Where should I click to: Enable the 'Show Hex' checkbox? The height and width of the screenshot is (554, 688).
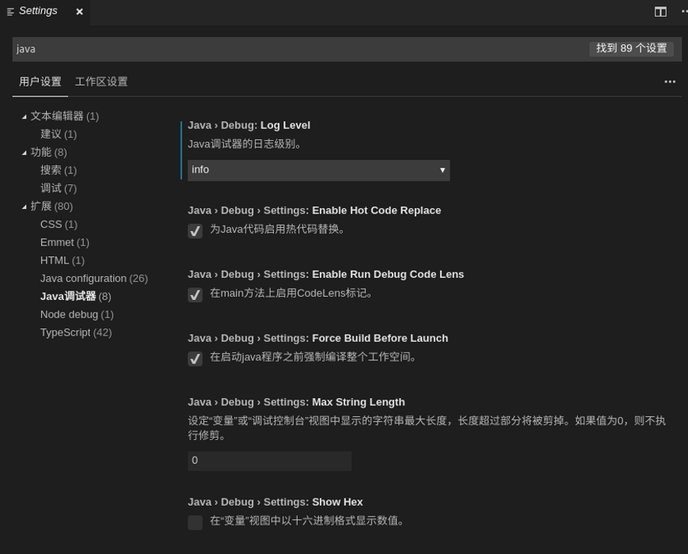(x=195, y=522)
